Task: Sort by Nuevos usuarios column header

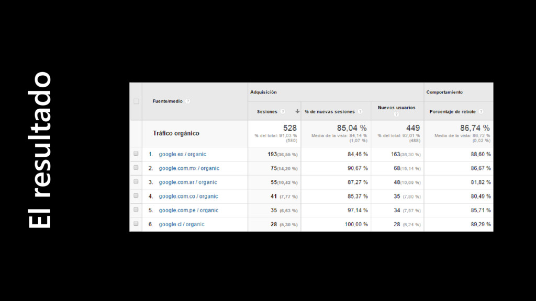Action: click(x=397, y=108)
